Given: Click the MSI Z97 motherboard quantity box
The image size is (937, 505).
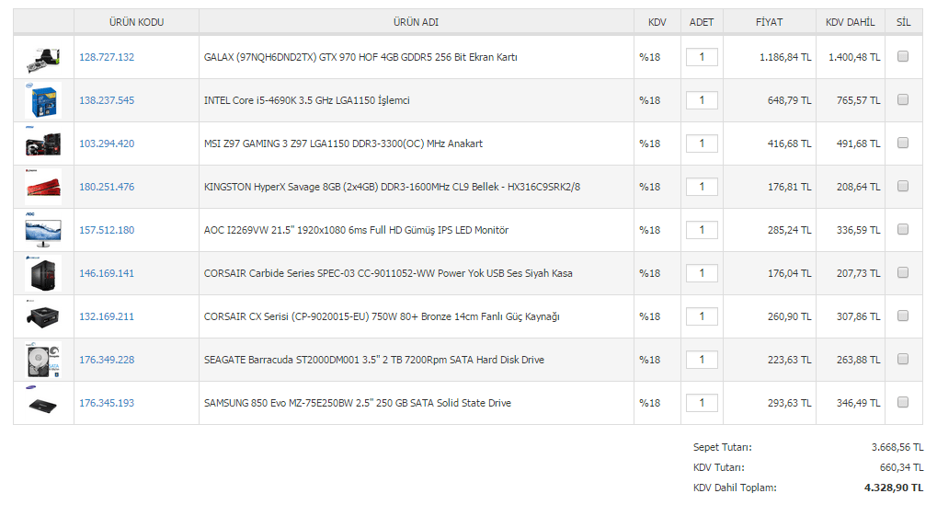Looking at the screenshot, I should click(702, 143).
